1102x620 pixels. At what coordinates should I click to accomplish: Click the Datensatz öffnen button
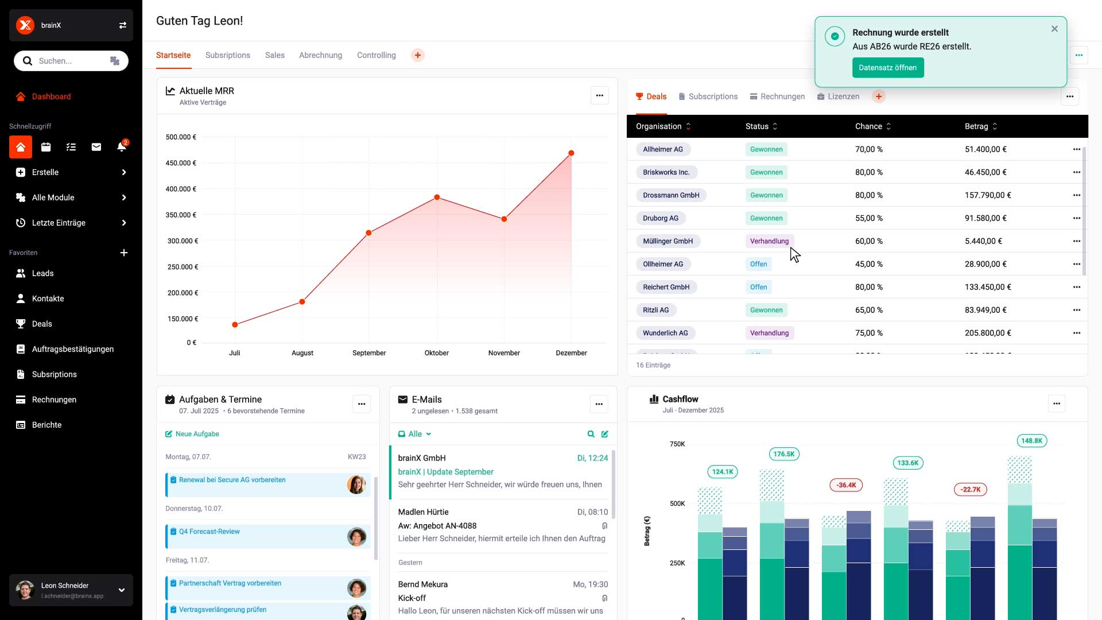(887, 68)
